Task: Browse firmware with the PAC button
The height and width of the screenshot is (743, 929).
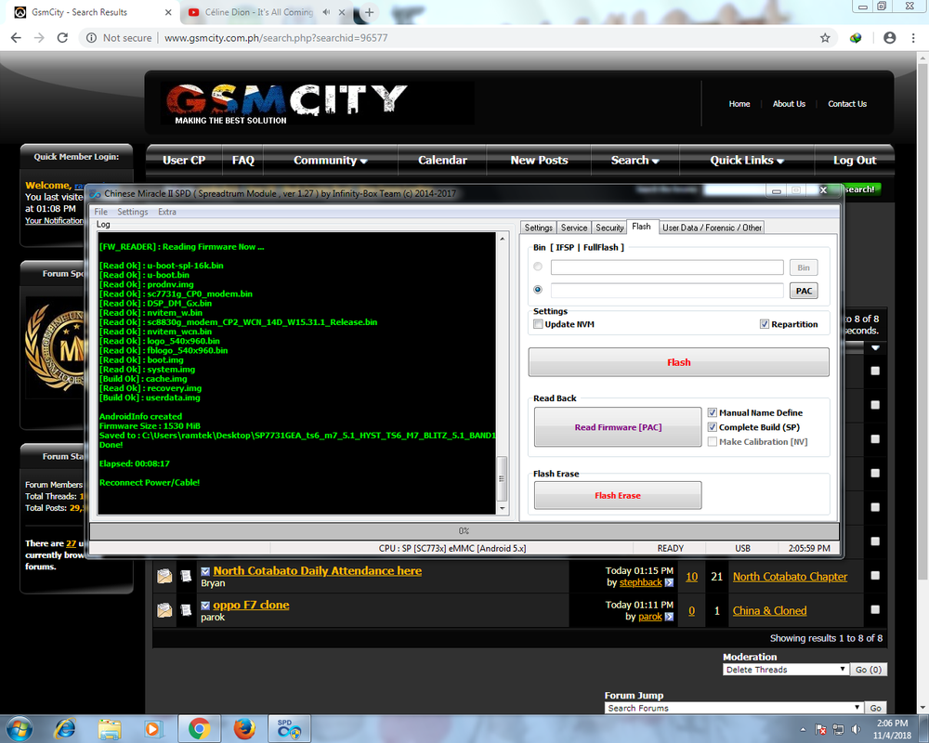Action: 804,291
